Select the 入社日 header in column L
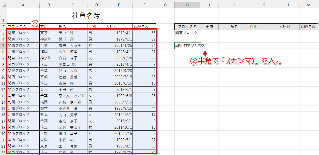Screen dimensions: 319x155 pyautogui.click(x=289, y=26)
